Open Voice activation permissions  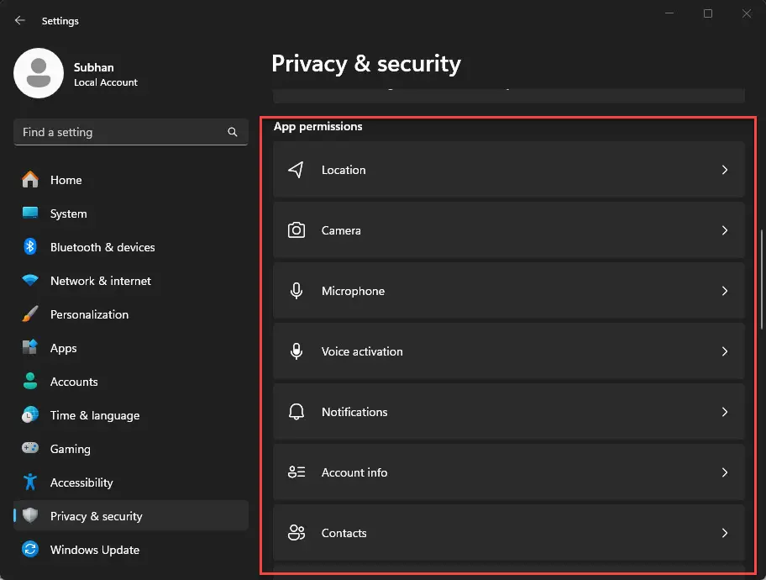click(508, 351)
